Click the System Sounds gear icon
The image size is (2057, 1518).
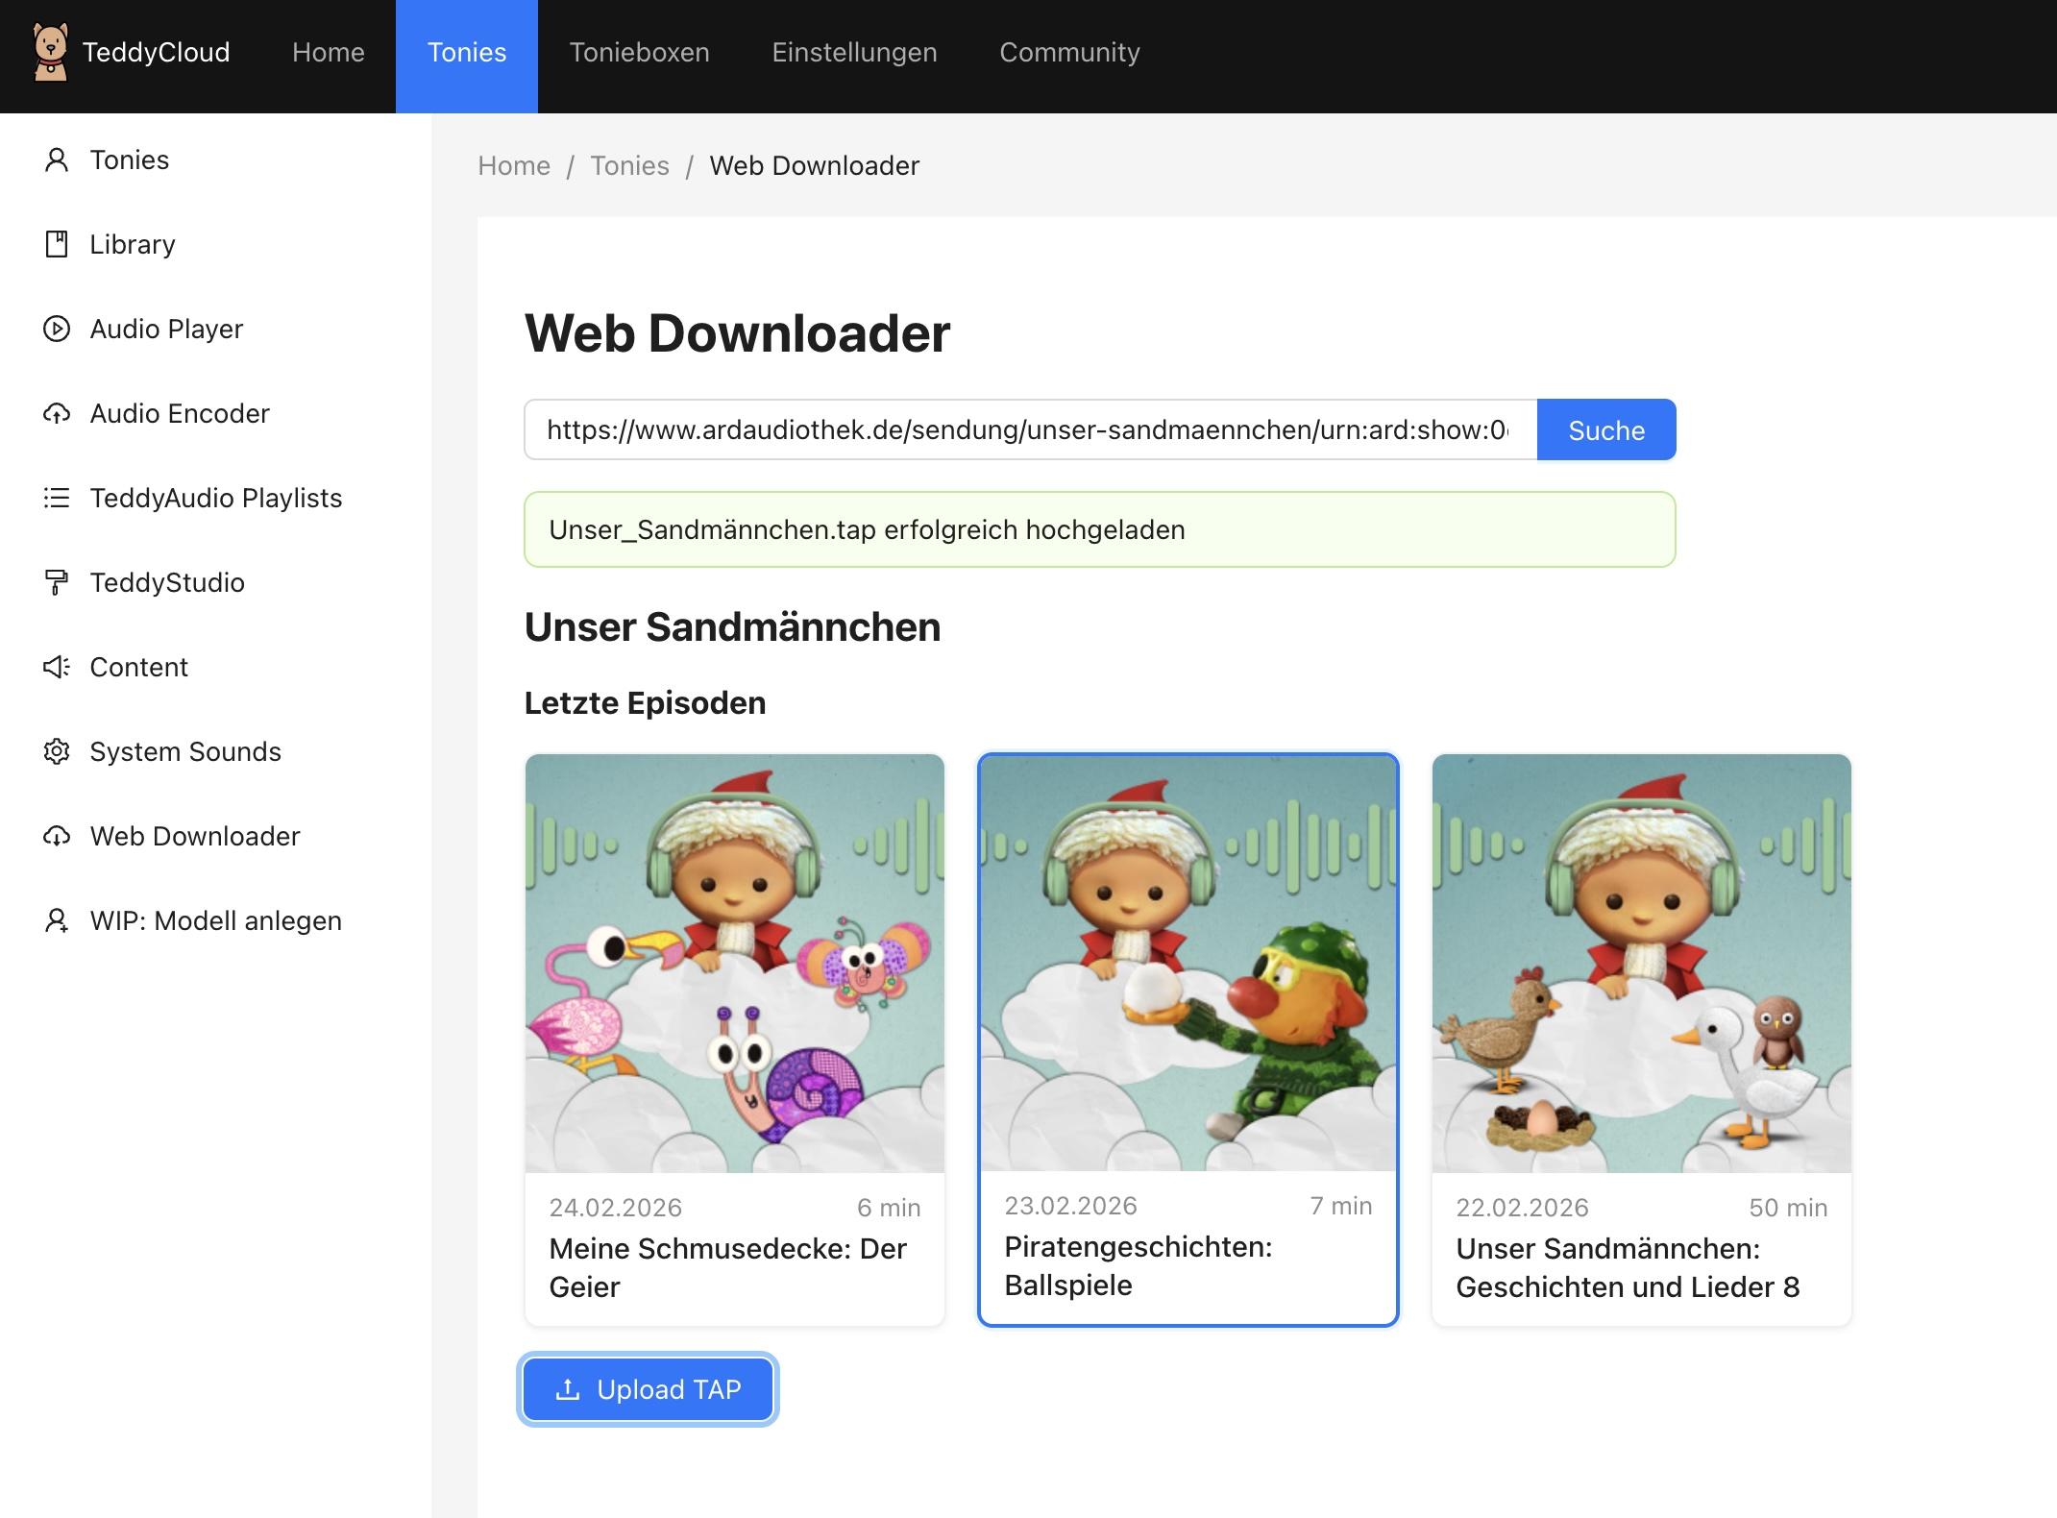[57, 752]
